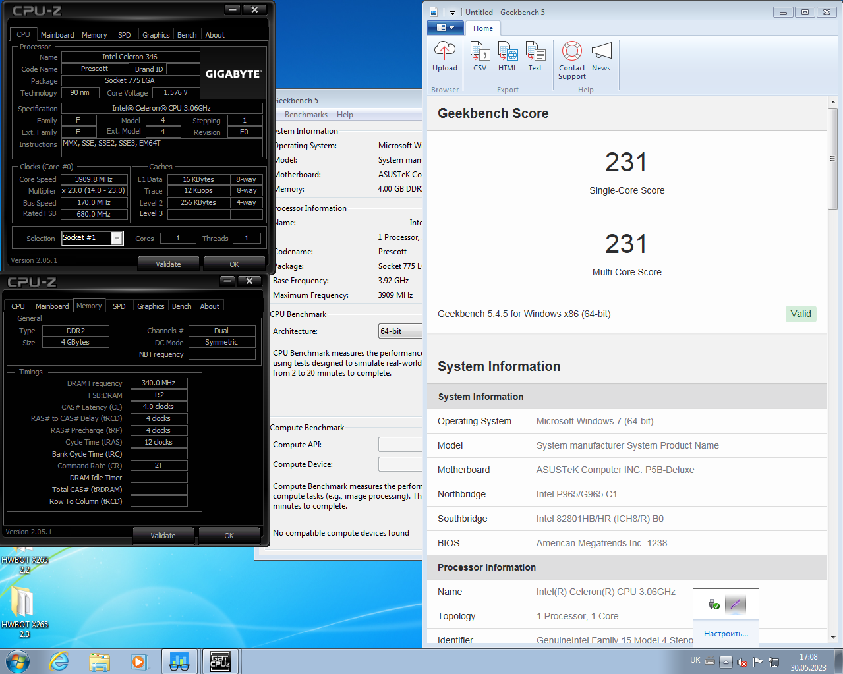Select the Home ribbon tab
Image resolution: width=843 pixels, height=674 pixels.
click(483, 28)
